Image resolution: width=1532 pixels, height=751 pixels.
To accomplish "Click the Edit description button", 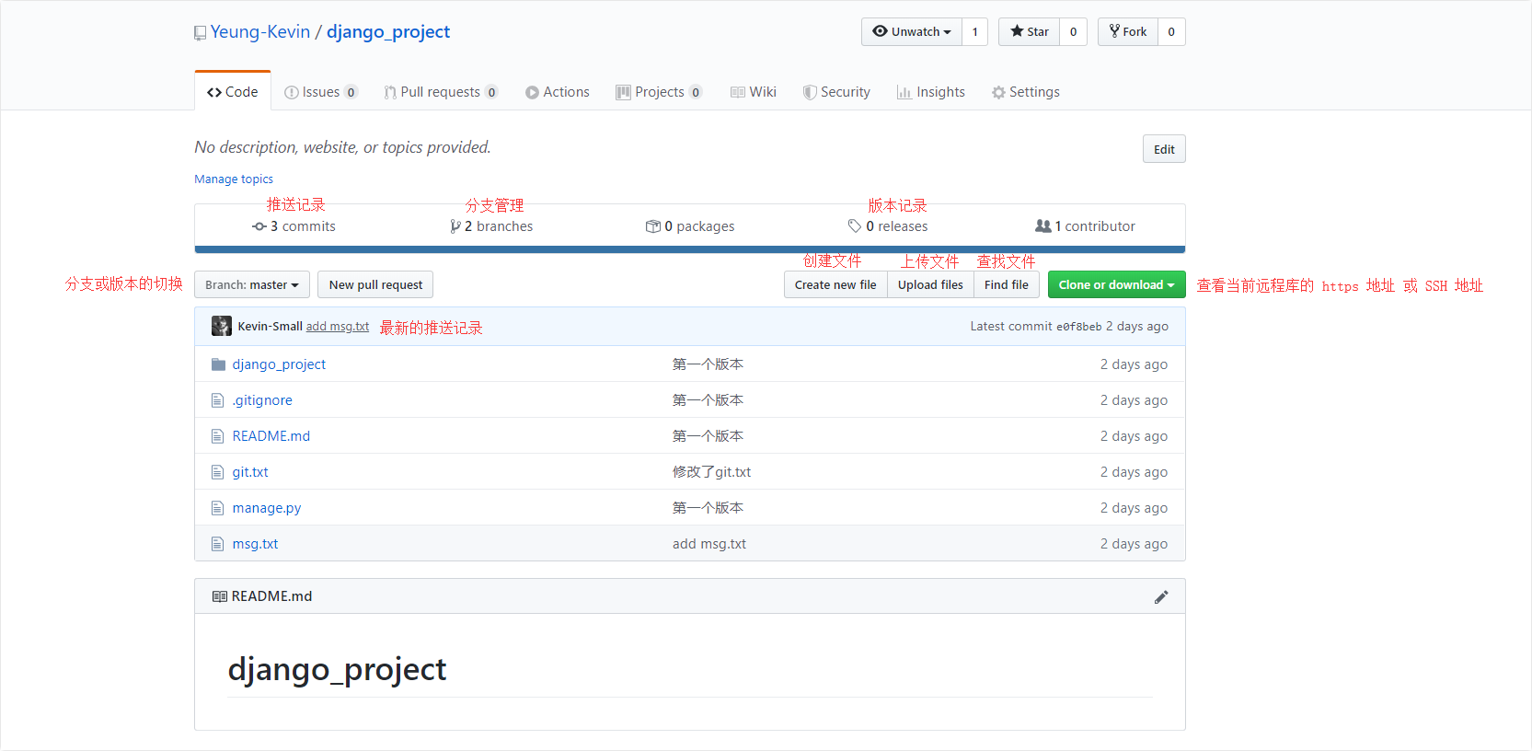I will click(x=1164, y=149).
